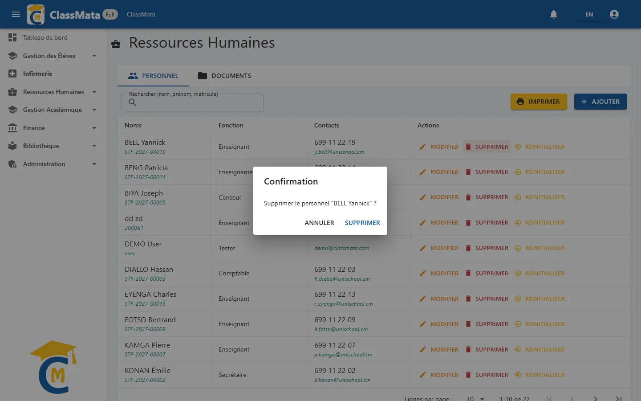Click MODIFIER for BENG Patricia
This screenshot has height=401, width=641.
tap(439, 172)
